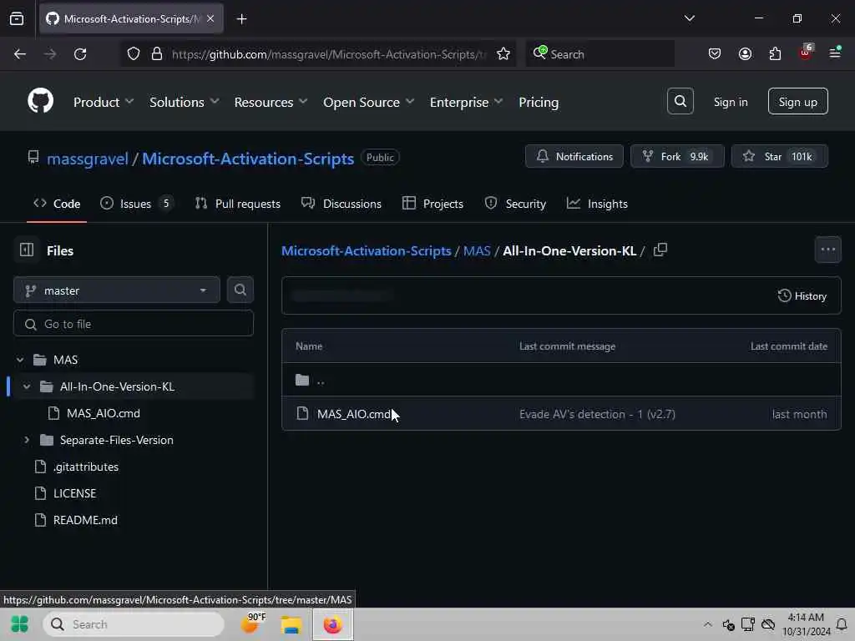Click the site padlock icon
855x641 pixels.
(x=157, y=54)
